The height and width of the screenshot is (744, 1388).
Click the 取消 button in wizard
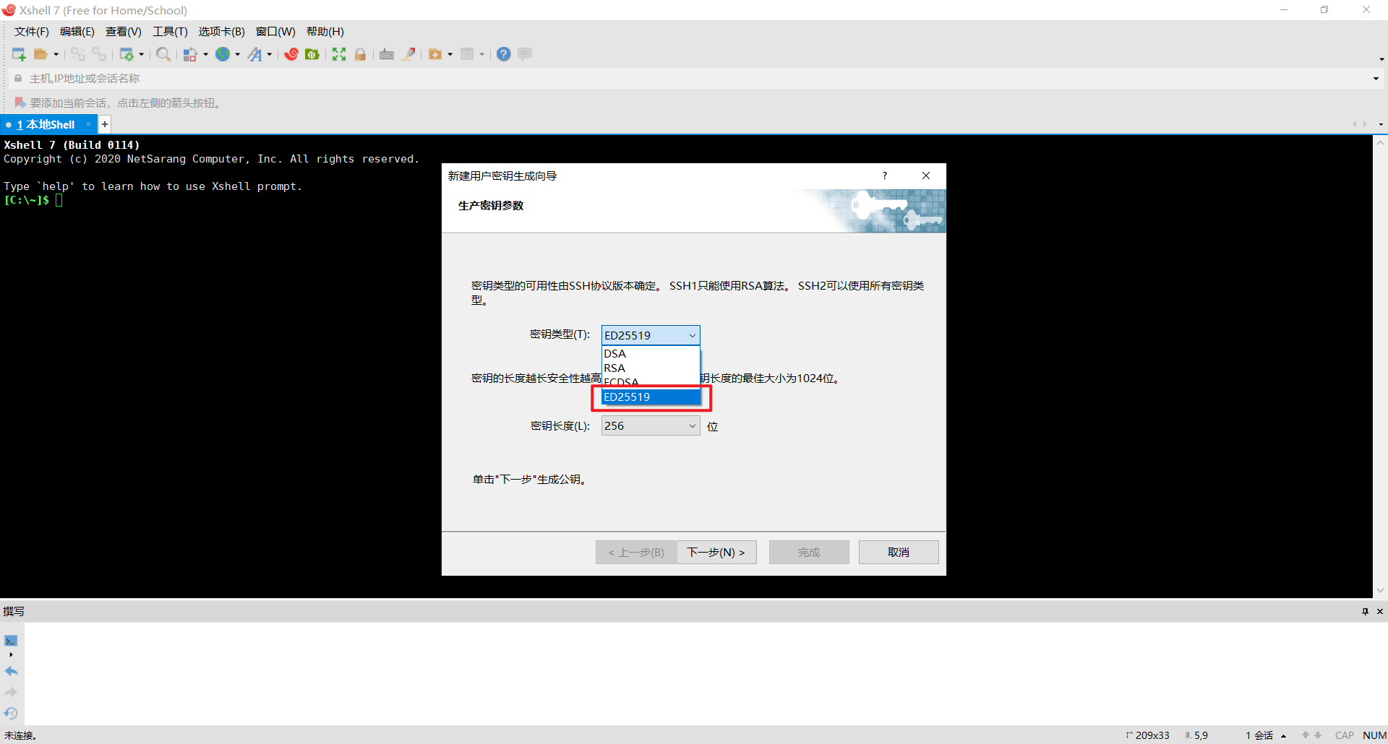pos(899,552)
